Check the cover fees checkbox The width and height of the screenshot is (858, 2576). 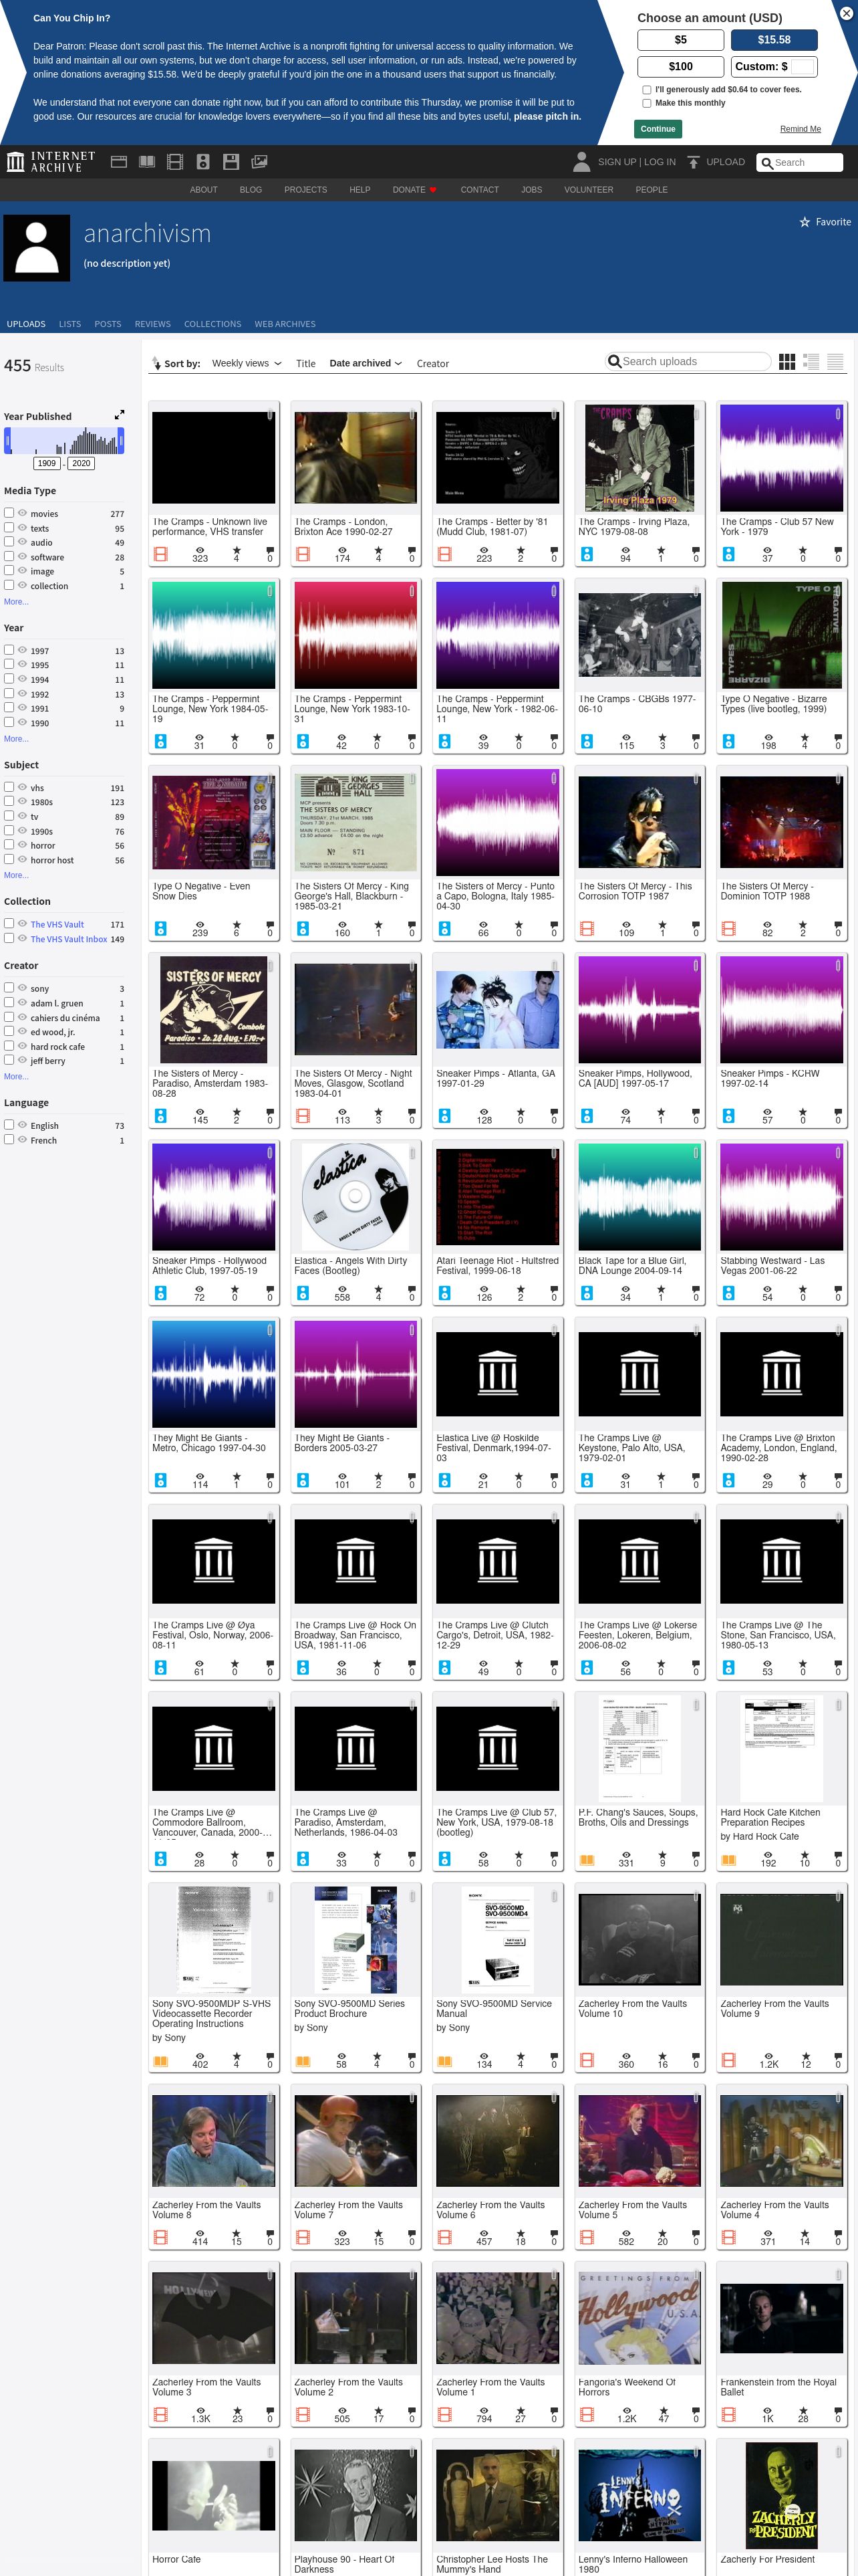(646, 90)
